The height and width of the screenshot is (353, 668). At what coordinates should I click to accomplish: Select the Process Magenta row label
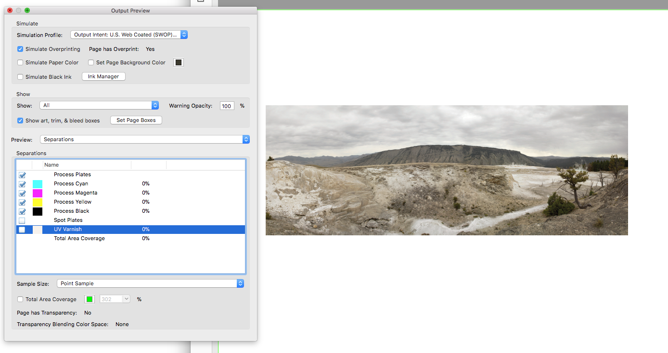(x=76, y=193)
